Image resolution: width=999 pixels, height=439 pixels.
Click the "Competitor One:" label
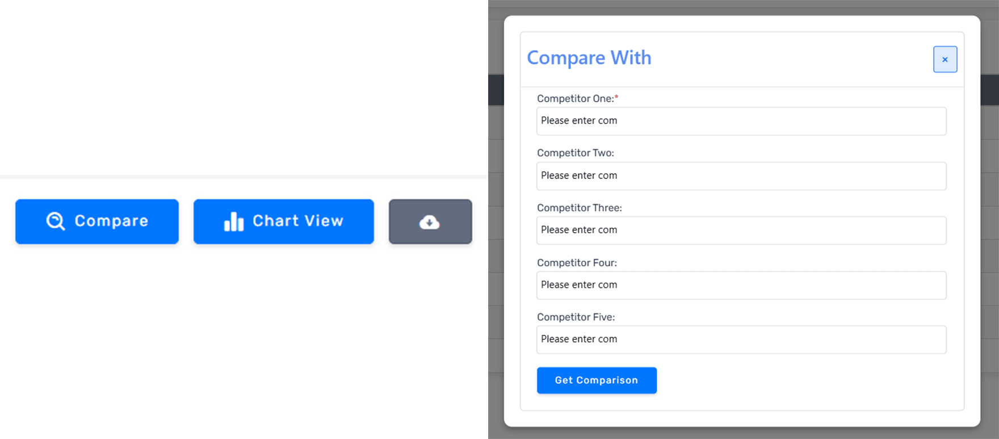(575, 99)
